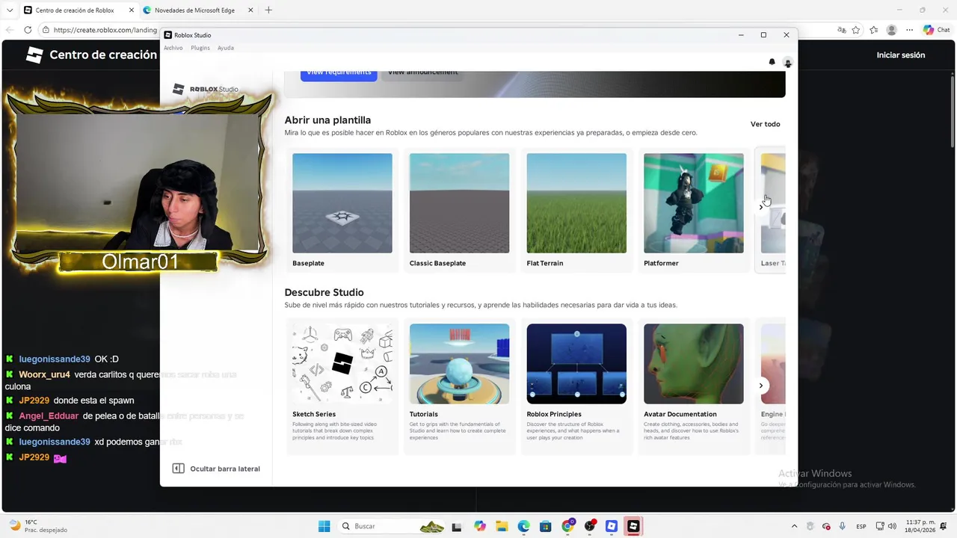Image resolution: width=957 pixels, height=538 pixels.
Task: Reload the page in Edge
Action: 28,30
